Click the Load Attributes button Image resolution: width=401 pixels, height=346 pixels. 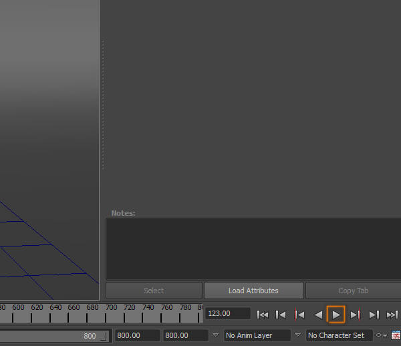point(253,291)
